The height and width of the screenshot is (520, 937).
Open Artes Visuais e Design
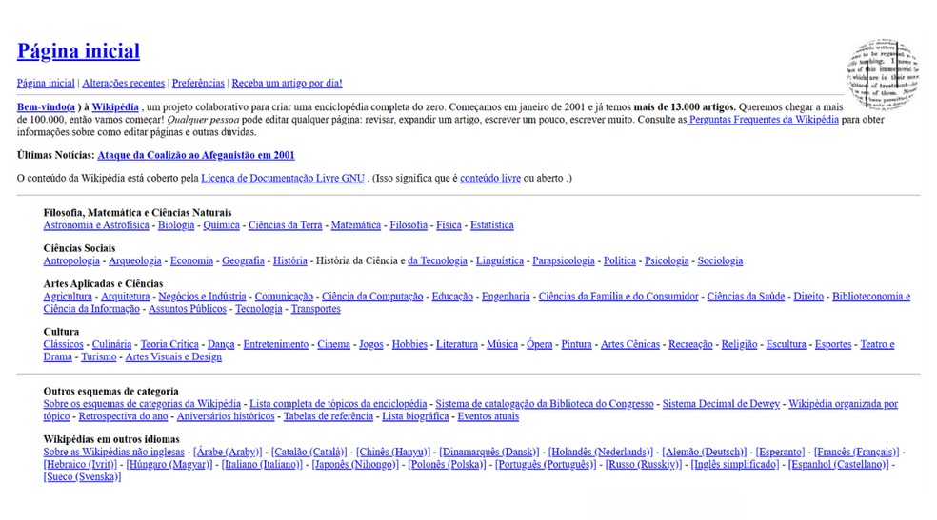(173, 356)
